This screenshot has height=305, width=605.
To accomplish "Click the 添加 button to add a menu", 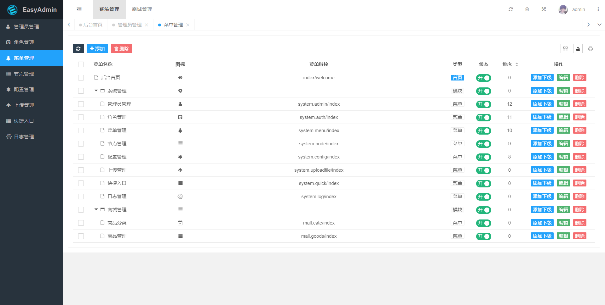I will 97,48.
